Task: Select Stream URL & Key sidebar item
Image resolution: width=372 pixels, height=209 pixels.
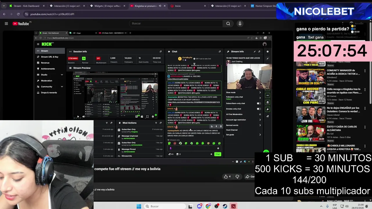Action: [50, 57]
